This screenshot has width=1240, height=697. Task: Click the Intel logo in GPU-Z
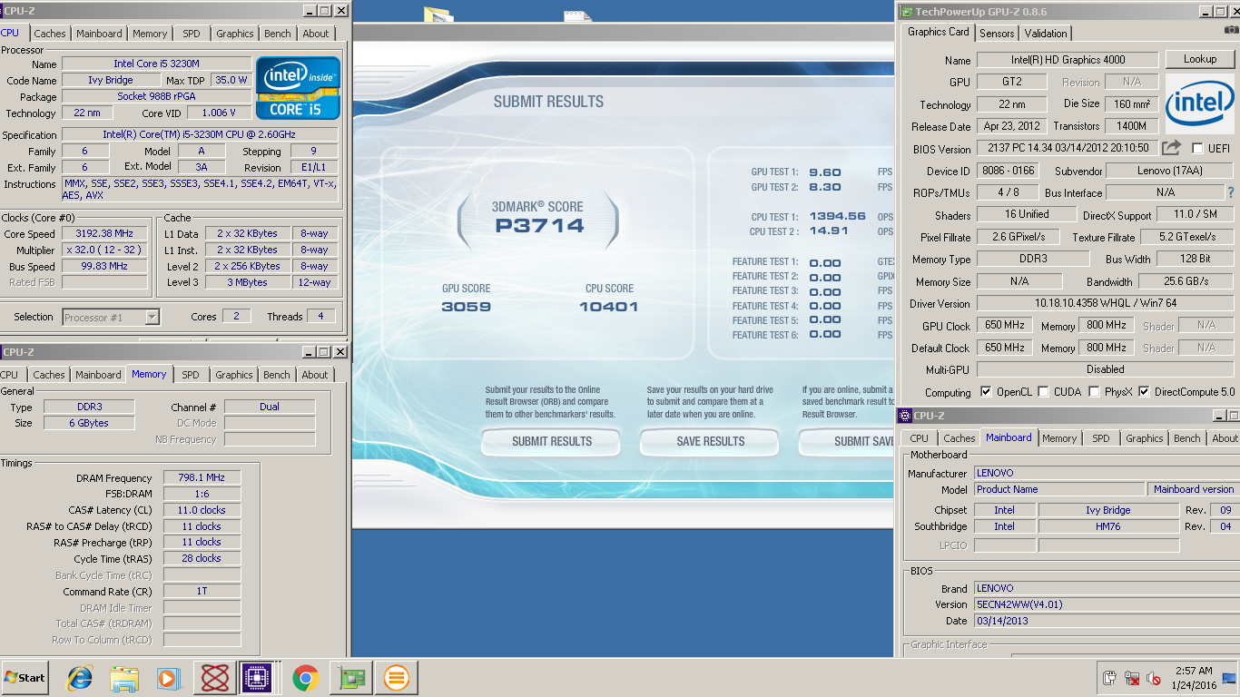click(1200, 106)
